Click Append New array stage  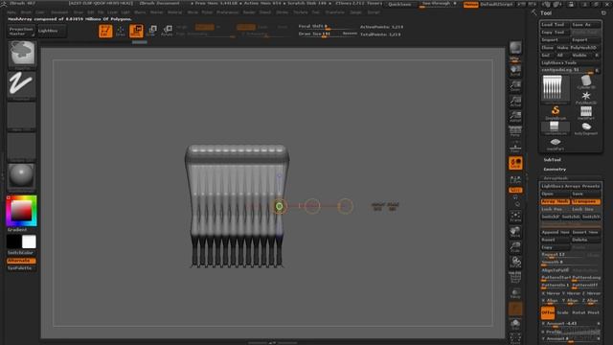(x=556, y=232)
